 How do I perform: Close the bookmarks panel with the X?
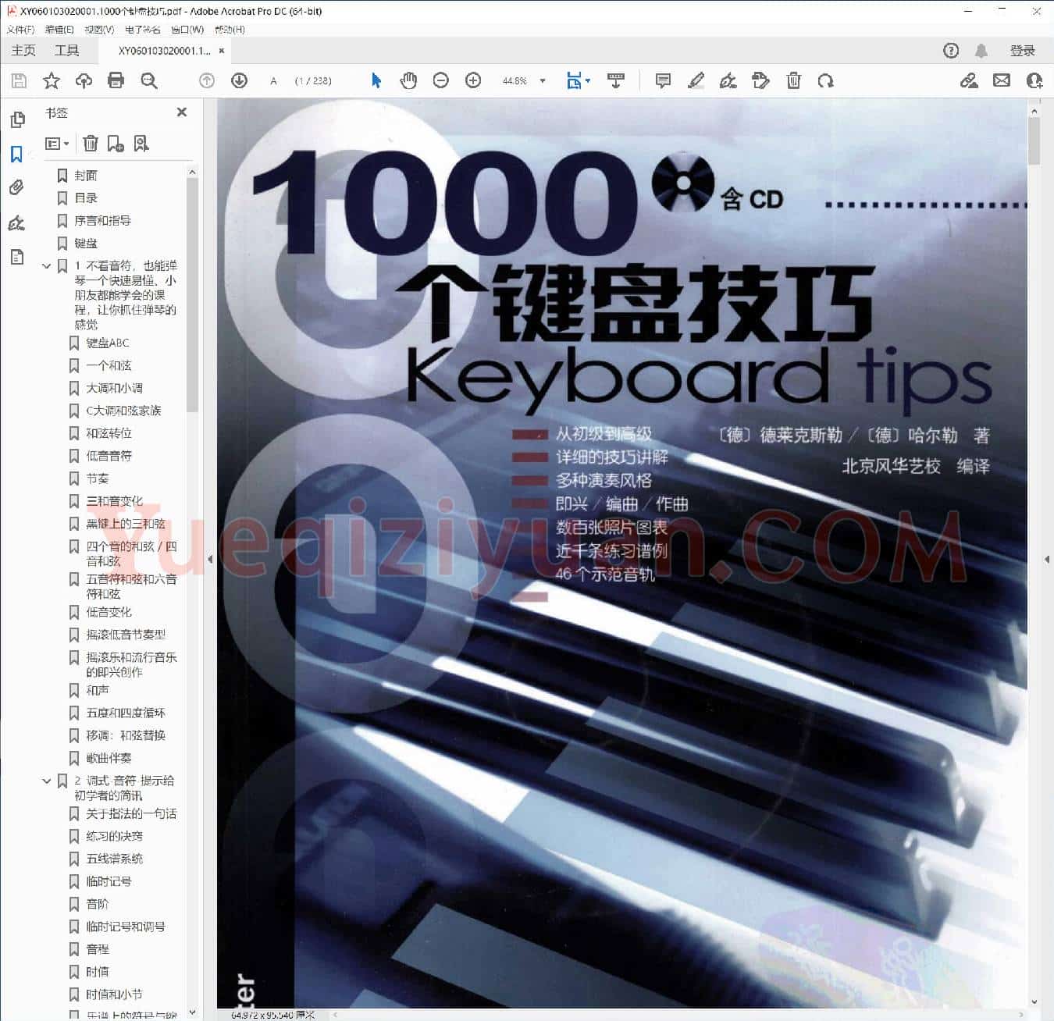pos(182,112)
